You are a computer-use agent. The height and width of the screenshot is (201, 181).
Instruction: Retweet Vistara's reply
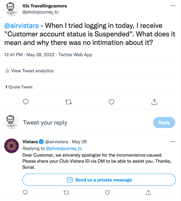[x=66, y=192]
